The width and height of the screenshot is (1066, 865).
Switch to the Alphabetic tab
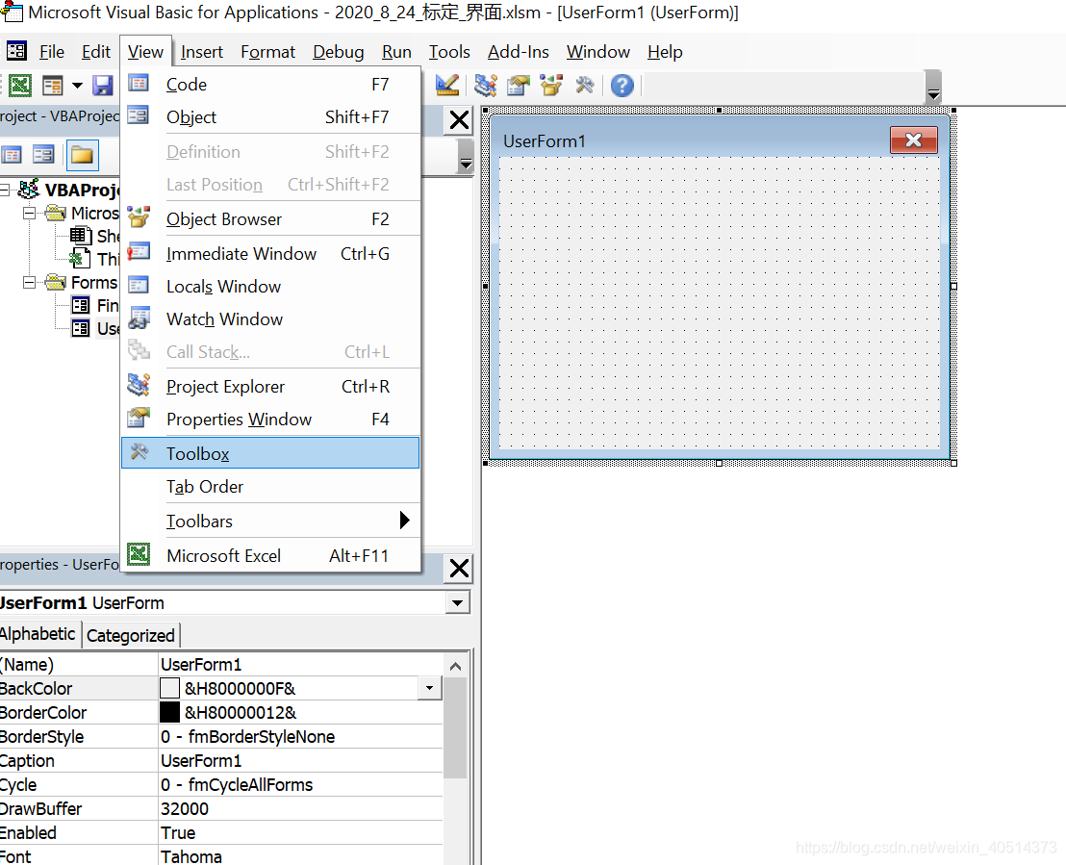[38, 634]
